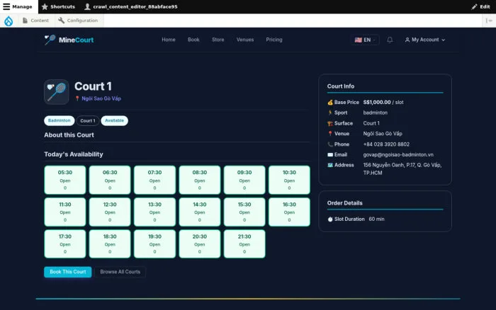Screen dimensions: 496x310
Task: Open the crawl_content_editor user account menu
Action: [131, 6]
